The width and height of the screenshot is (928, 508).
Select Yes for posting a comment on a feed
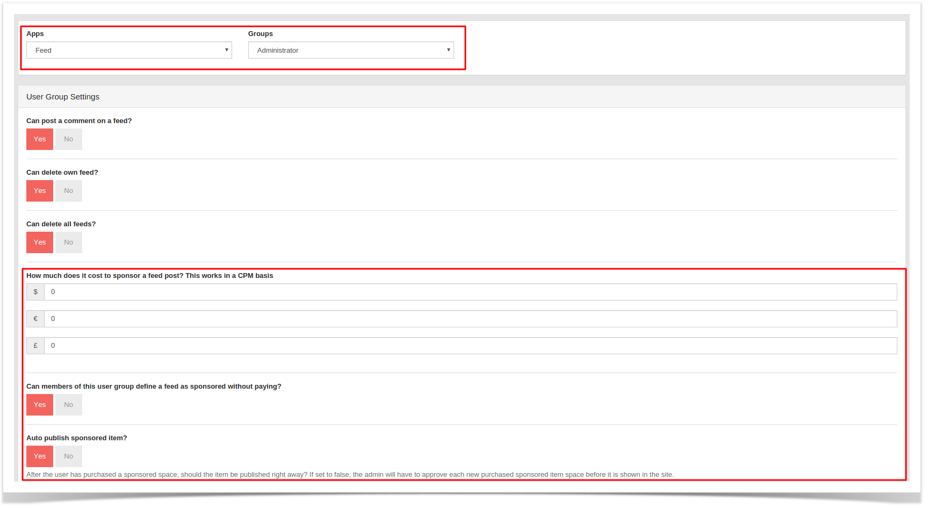[40, 139]
